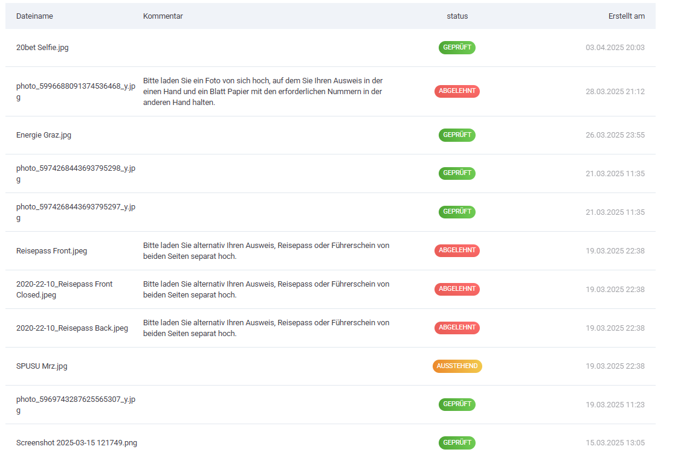
Task: Click the rejection comment about holding Ausweis
Action: point(263,92)
